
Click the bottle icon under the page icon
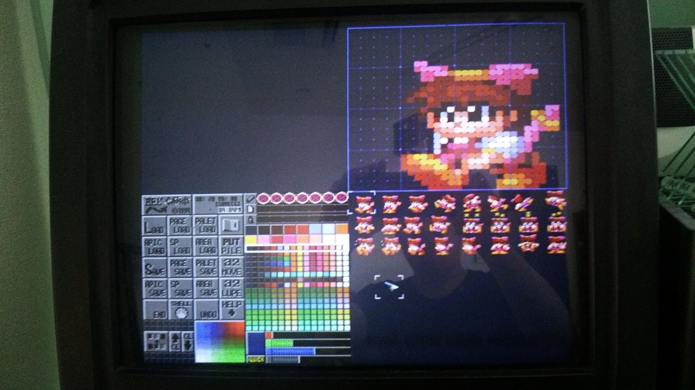[250, 220]
